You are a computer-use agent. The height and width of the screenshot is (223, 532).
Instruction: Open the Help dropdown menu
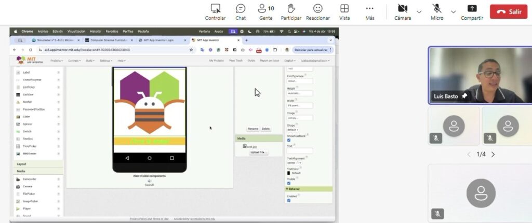(122, 61)
